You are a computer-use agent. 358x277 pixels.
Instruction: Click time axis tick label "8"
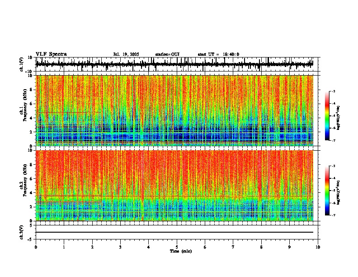pyautogui.click(x=261, y=247)
